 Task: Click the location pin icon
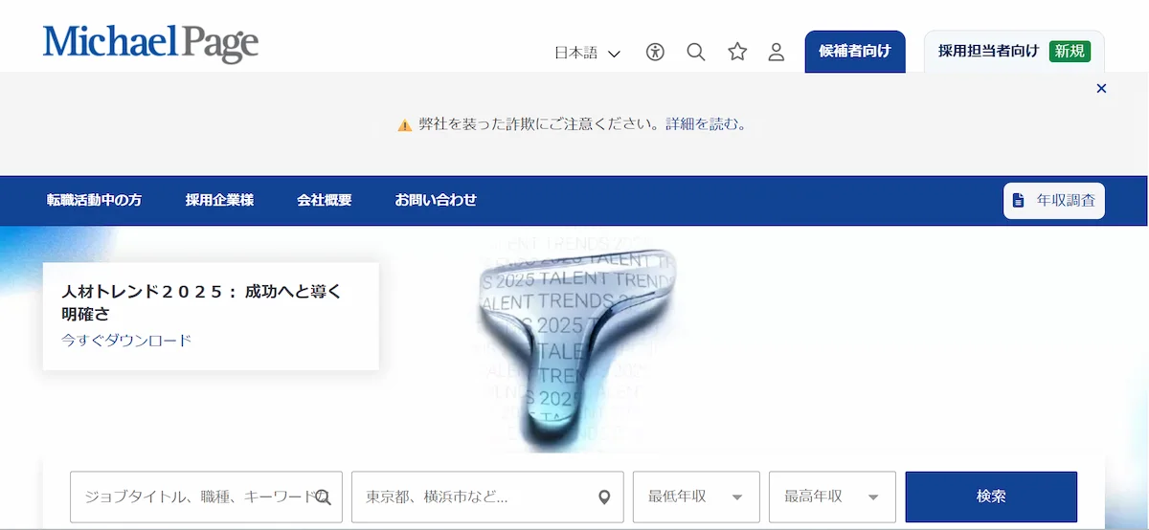(x=604, y=497)
